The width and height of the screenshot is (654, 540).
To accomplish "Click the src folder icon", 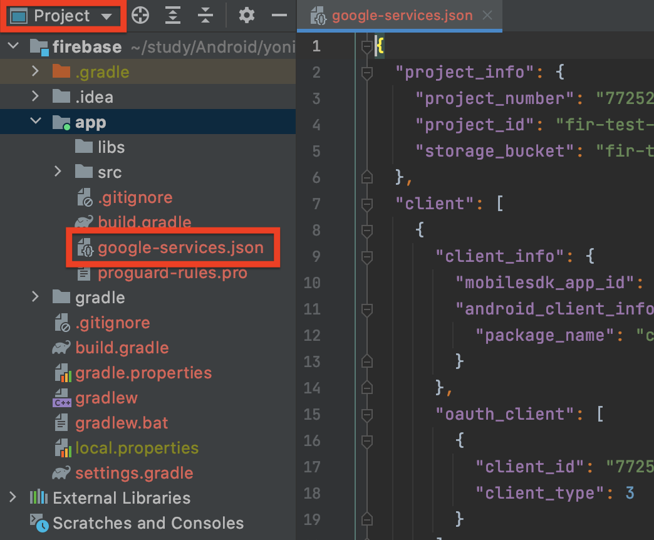I will click(x=84, y=172).
